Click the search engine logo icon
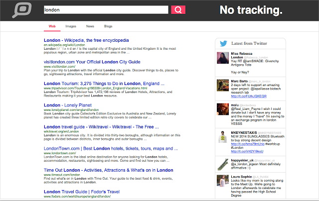 pos(22,10)
